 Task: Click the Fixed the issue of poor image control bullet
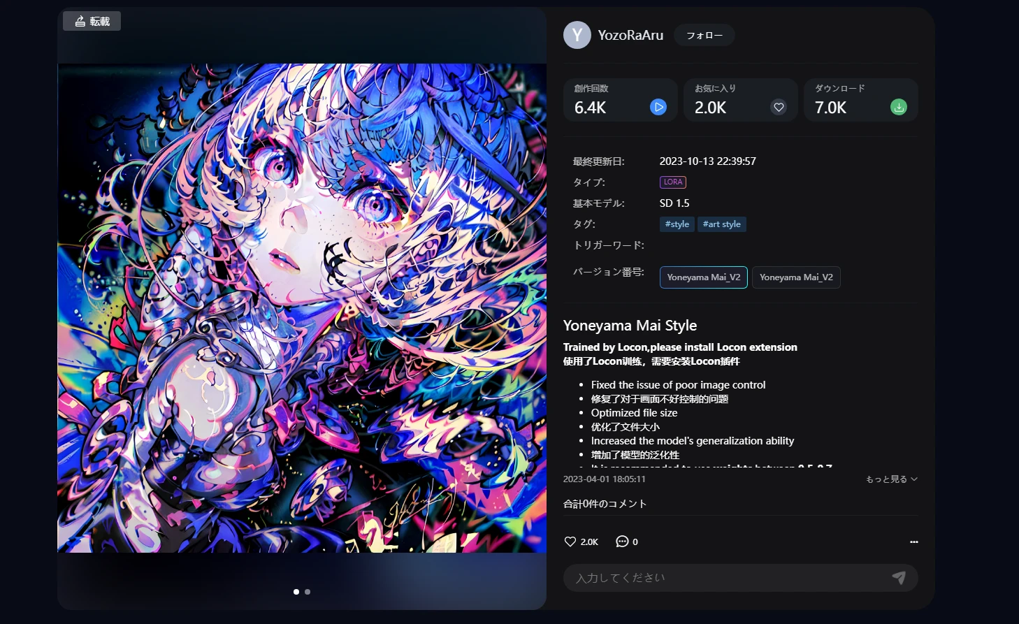click(x=678, y=385)
